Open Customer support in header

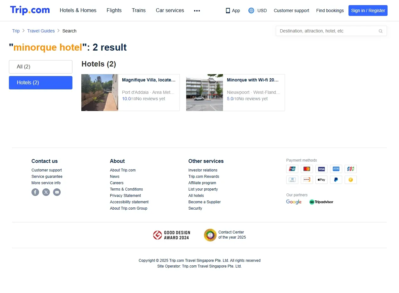(291, 10)
